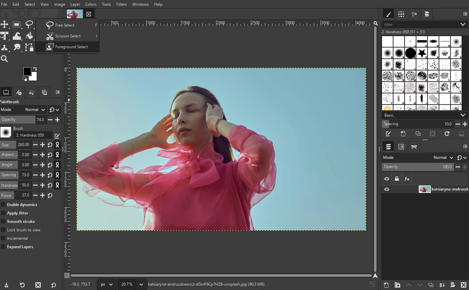
Task: Enable the Smooth stroke checkbox
Action: tap(3, 221)
